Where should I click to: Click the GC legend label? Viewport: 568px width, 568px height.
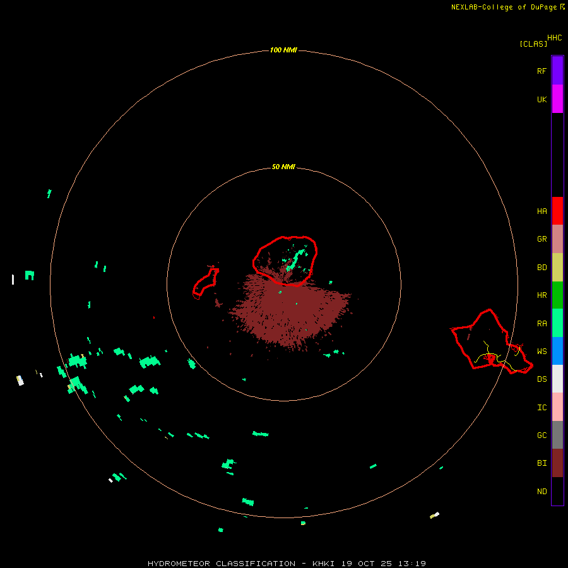(x=541, y=435)
